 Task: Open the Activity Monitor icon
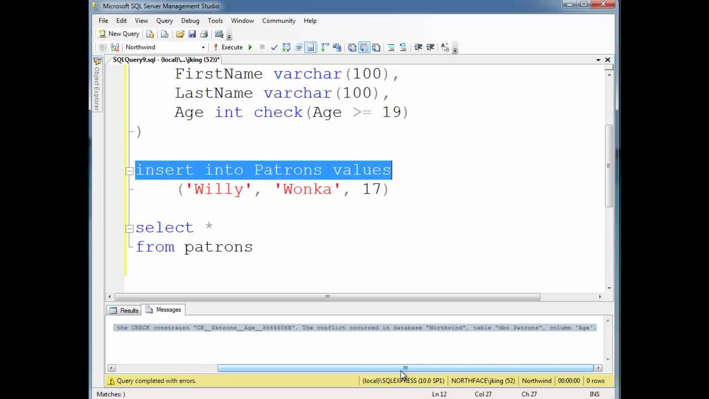point(219,34)
